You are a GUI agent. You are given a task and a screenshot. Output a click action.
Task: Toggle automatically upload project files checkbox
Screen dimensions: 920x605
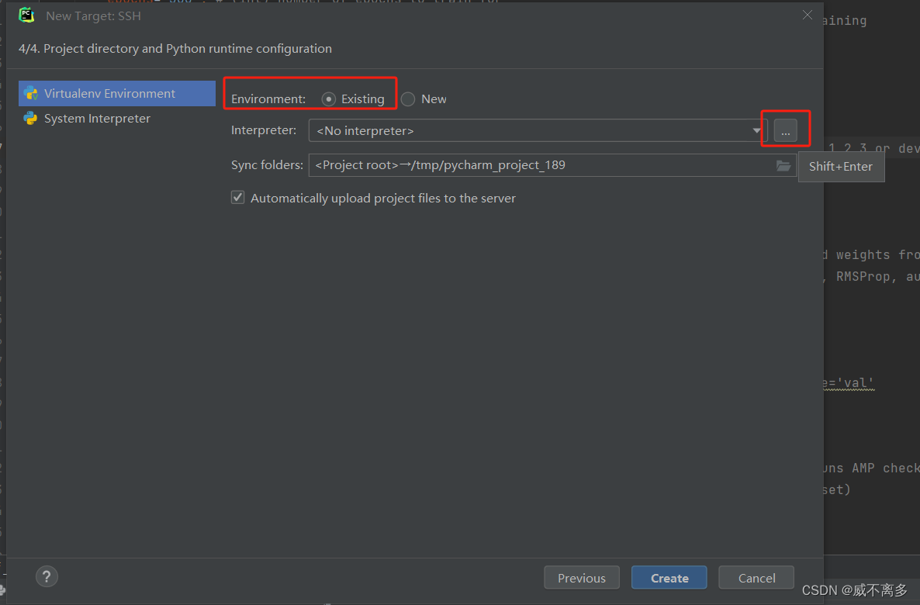point(237,198)
